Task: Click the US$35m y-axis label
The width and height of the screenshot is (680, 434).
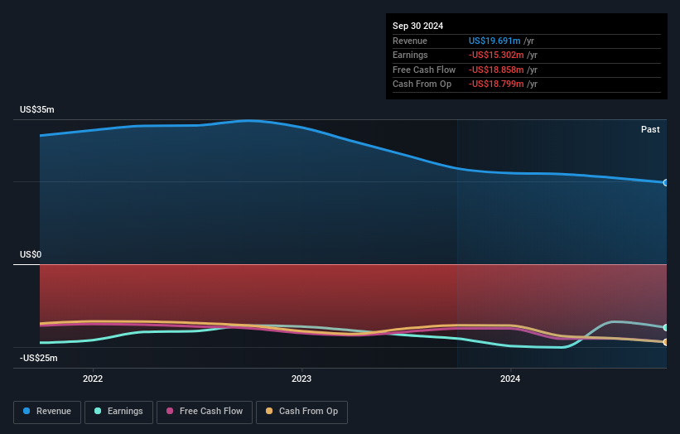Action: click(x=37, y=109)
